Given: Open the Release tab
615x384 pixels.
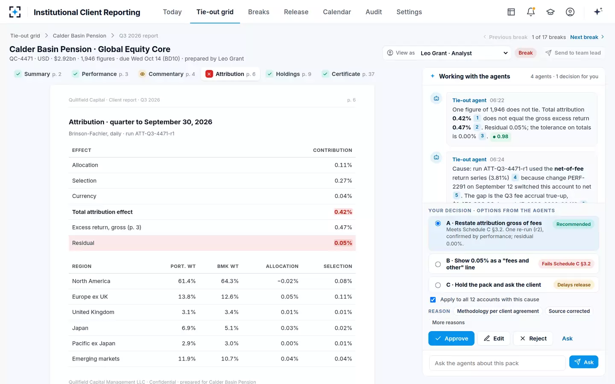Looking at the screenshot, I should point(296,12).
